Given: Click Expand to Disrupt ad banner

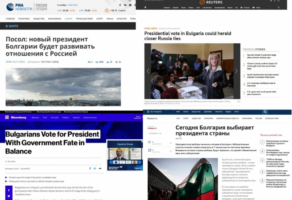Looking at the screenshot, I should (x=125, y=155).
